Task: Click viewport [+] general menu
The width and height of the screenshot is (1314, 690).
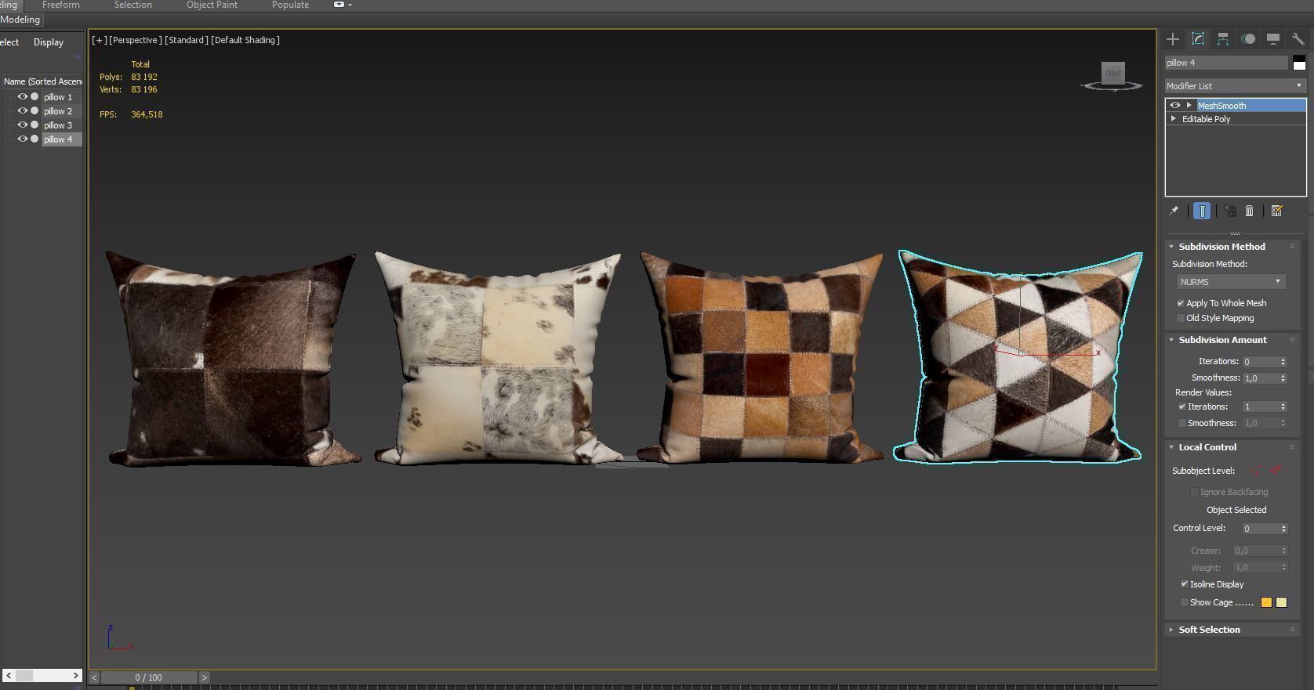Action: 99,40
